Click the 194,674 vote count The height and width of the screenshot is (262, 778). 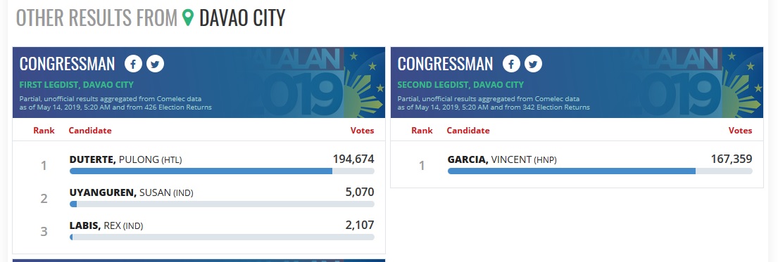[x=353, y=159]
